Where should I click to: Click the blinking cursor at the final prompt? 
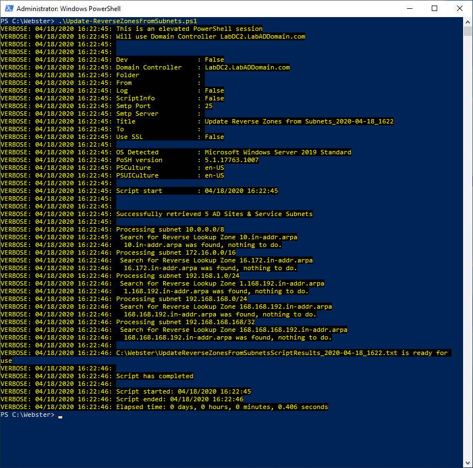coord(60,415)
